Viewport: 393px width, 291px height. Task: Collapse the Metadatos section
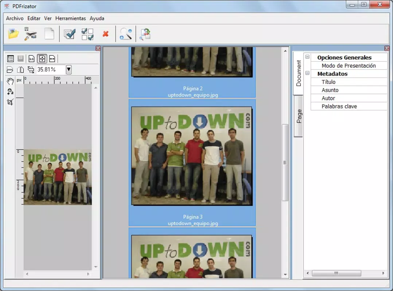pos(307,73)
